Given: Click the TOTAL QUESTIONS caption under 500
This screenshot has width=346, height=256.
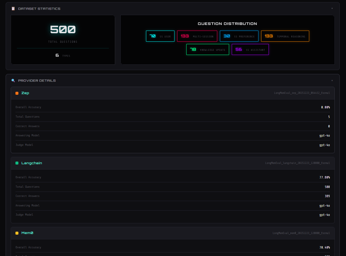Looking at the screenshot, I should [63, 42].
